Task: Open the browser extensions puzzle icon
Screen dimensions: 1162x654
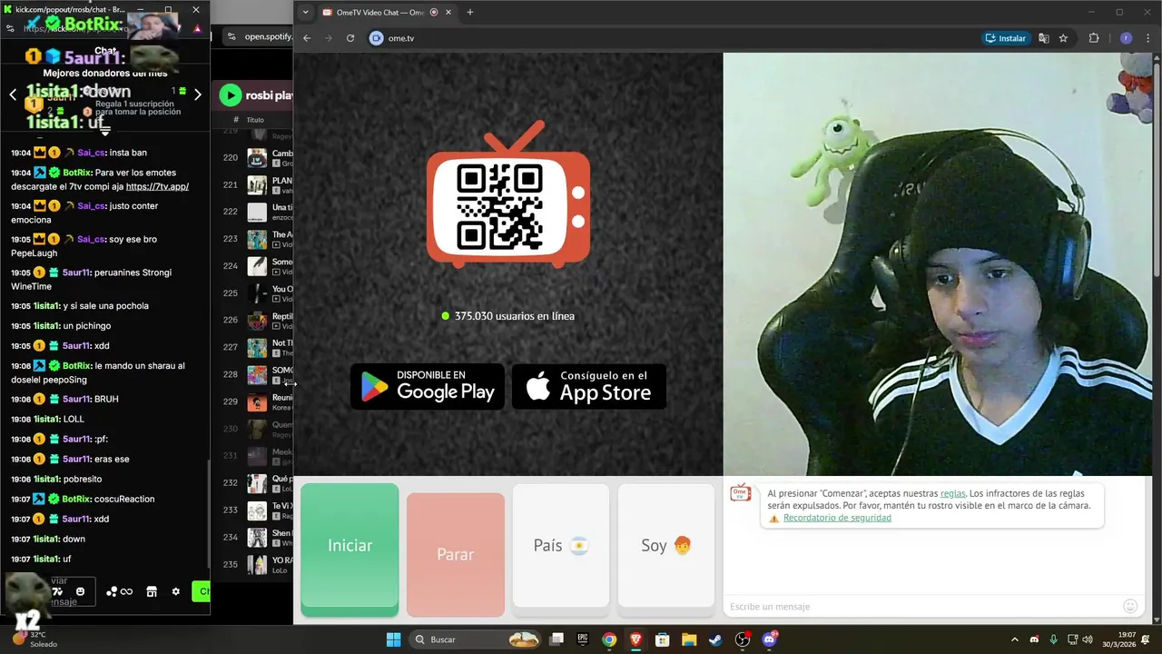Action: pos(1093,38)
